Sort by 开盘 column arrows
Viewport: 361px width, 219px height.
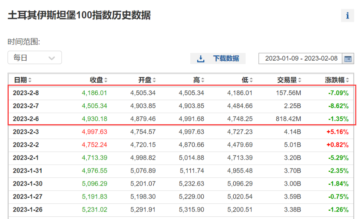(154, 80)
